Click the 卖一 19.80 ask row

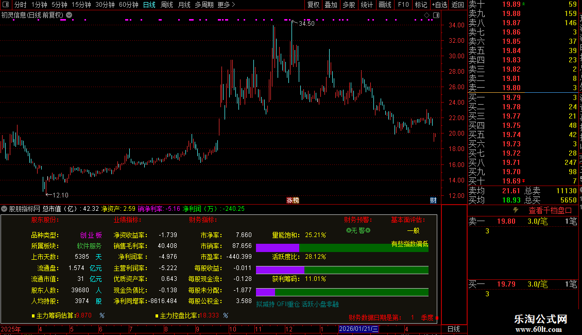coord(523,88)
